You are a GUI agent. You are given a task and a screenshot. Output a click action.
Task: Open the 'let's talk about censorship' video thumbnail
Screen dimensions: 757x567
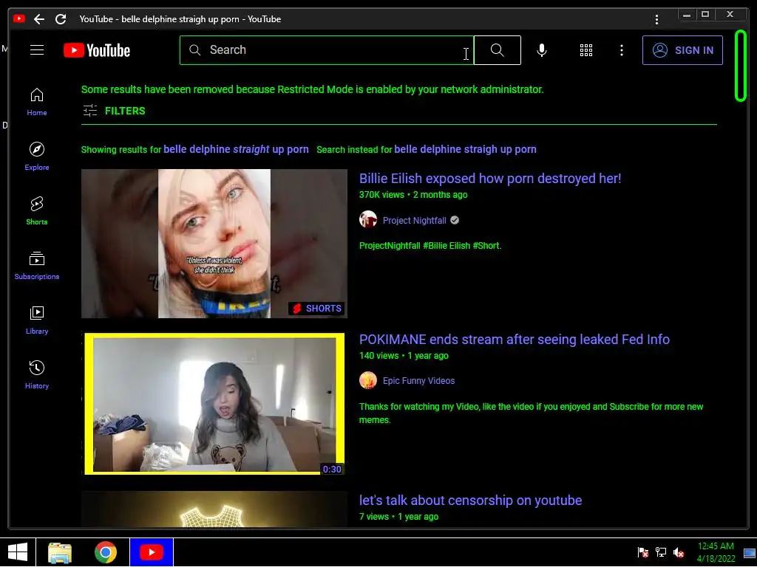[x=214, y=509]
